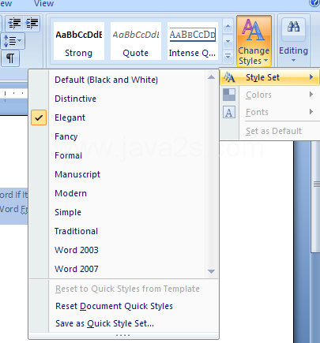This screenshot has width=320, height=343.
Task: Click the Increase Indent icon
Action: point(32,24)
